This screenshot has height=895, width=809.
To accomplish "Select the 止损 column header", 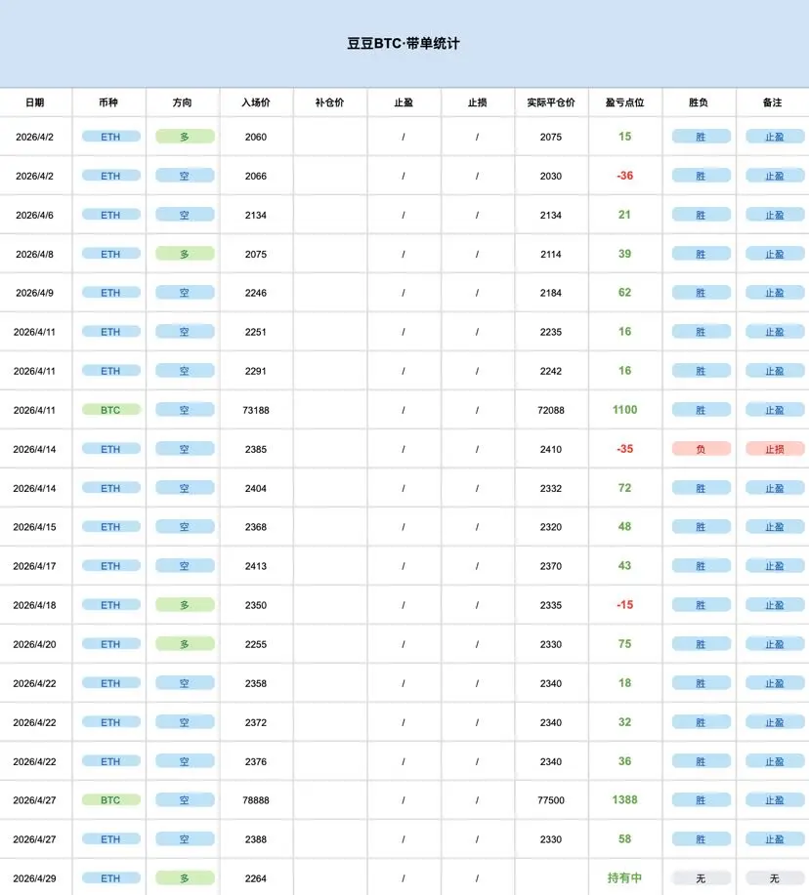I will pyautogui.click(x=477, y=102).
